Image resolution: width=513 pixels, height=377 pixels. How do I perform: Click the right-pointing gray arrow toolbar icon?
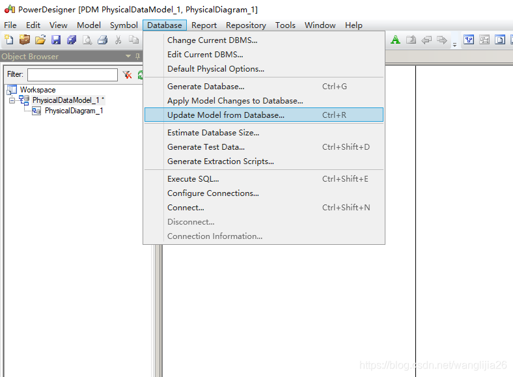(x=442, y=40)
